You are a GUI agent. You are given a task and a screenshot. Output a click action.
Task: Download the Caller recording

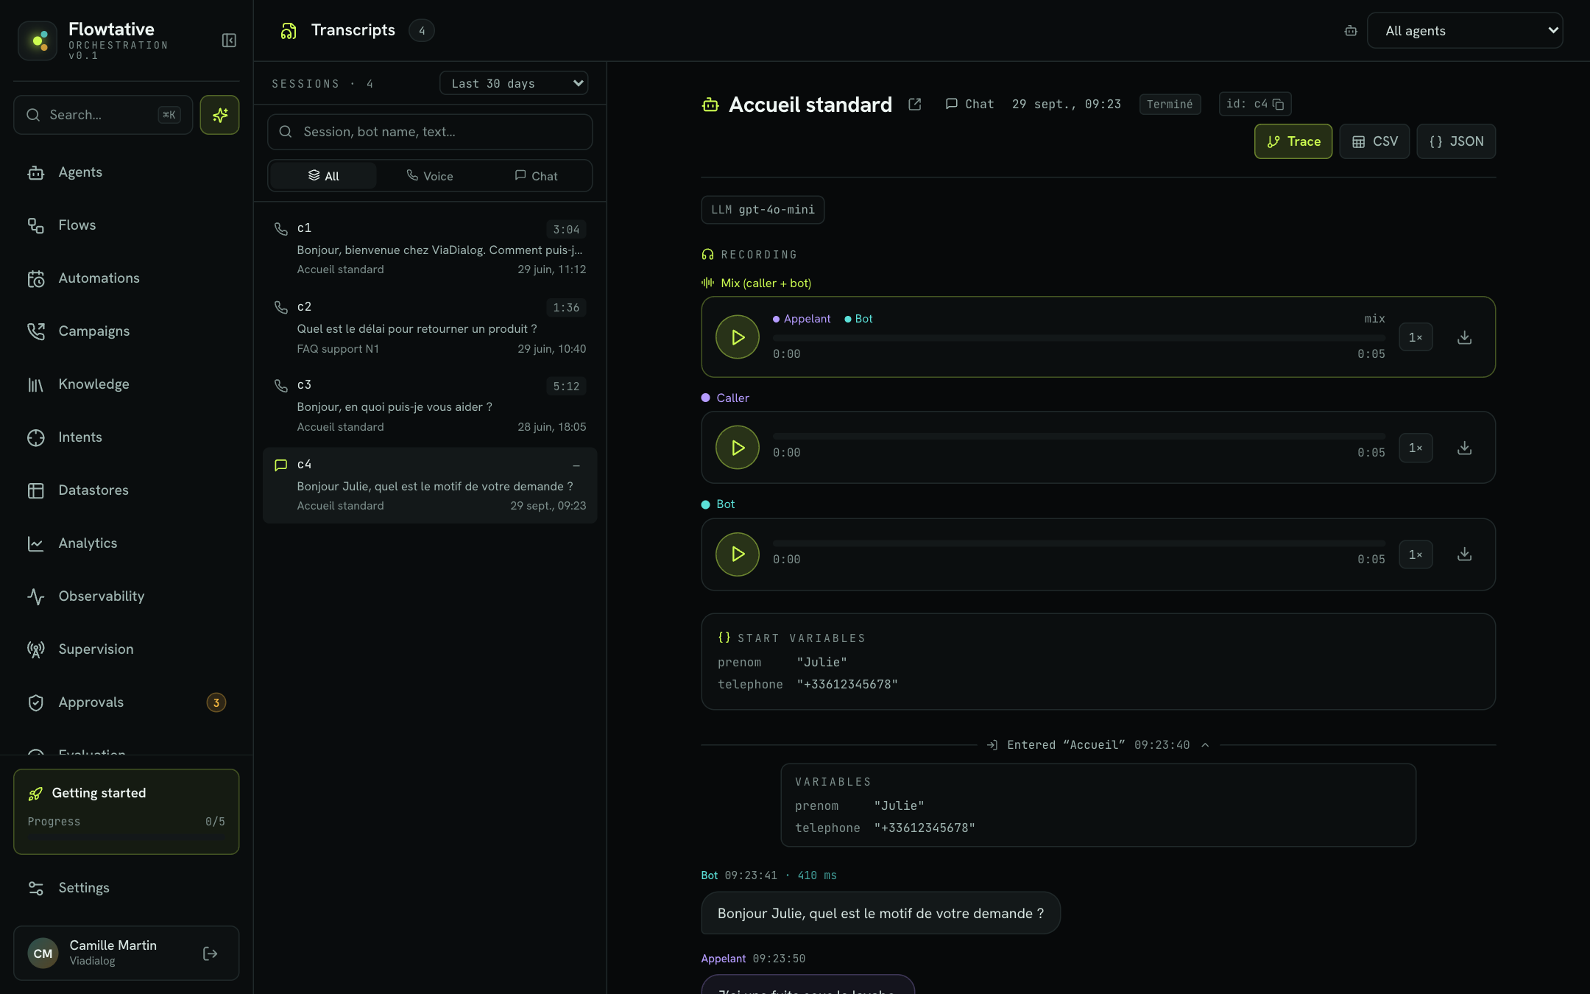coord(1464,448)
